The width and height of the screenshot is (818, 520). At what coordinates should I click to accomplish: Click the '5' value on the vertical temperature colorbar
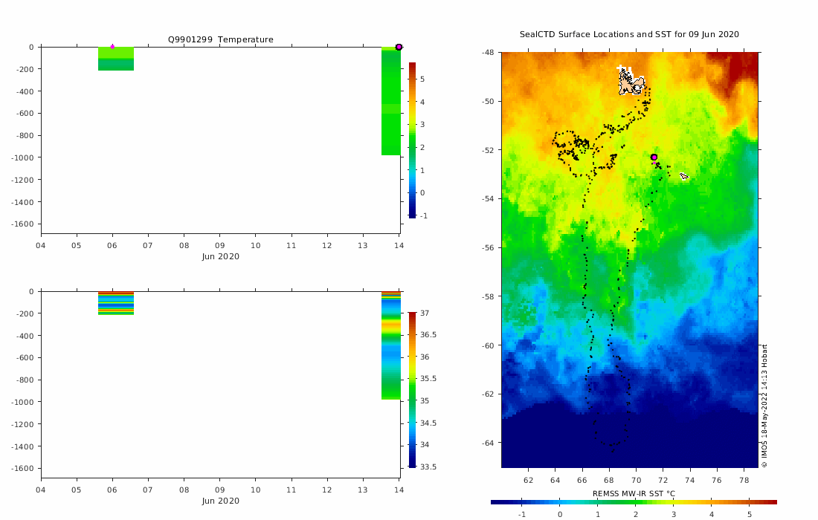coord(422,79)
